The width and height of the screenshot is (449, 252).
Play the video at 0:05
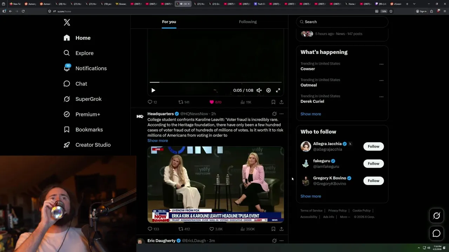pyautogui.click(x=153, y=90)
